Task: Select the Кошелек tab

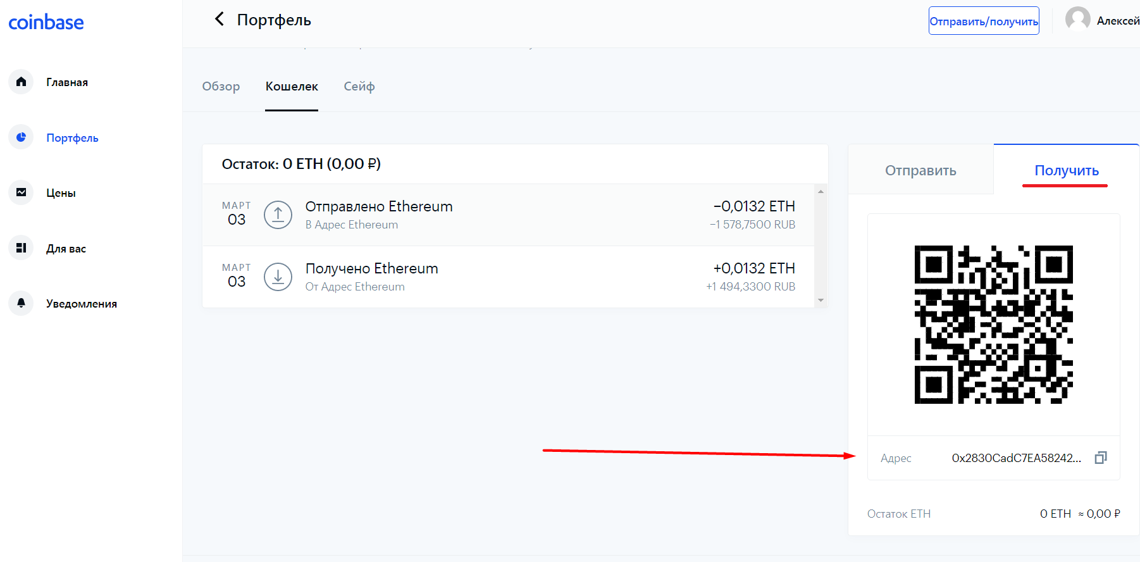Action: click(x=292, y=87)
